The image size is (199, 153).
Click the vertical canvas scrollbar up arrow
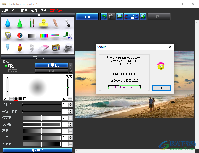(x=196, y=23)
